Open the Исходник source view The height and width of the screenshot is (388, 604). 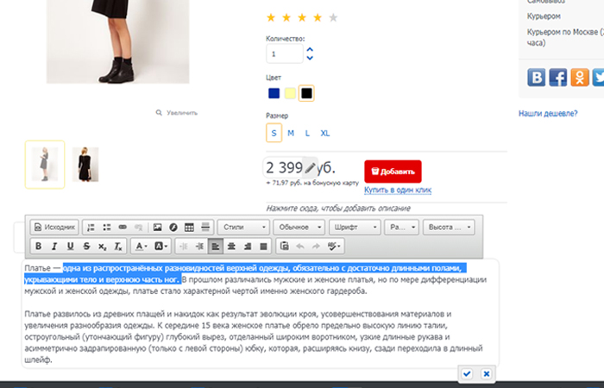pos(54,227)
